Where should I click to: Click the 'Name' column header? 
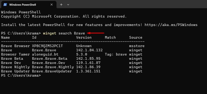pos(6,37)
